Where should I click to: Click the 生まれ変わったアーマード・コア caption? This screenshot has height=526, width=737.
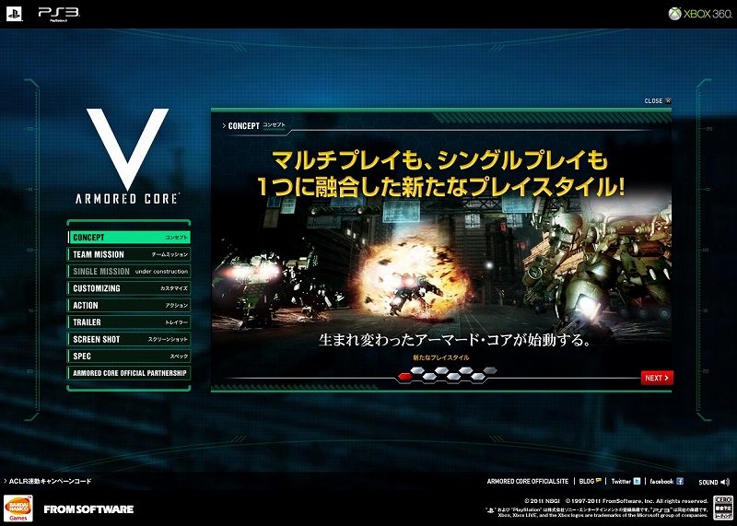pos(454,339)
